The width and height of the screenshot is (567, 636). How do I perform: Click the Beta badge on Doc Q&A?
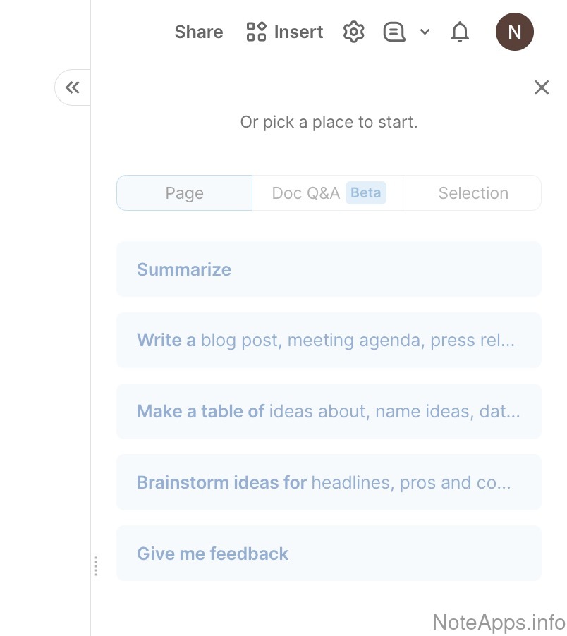coord(365,192)
